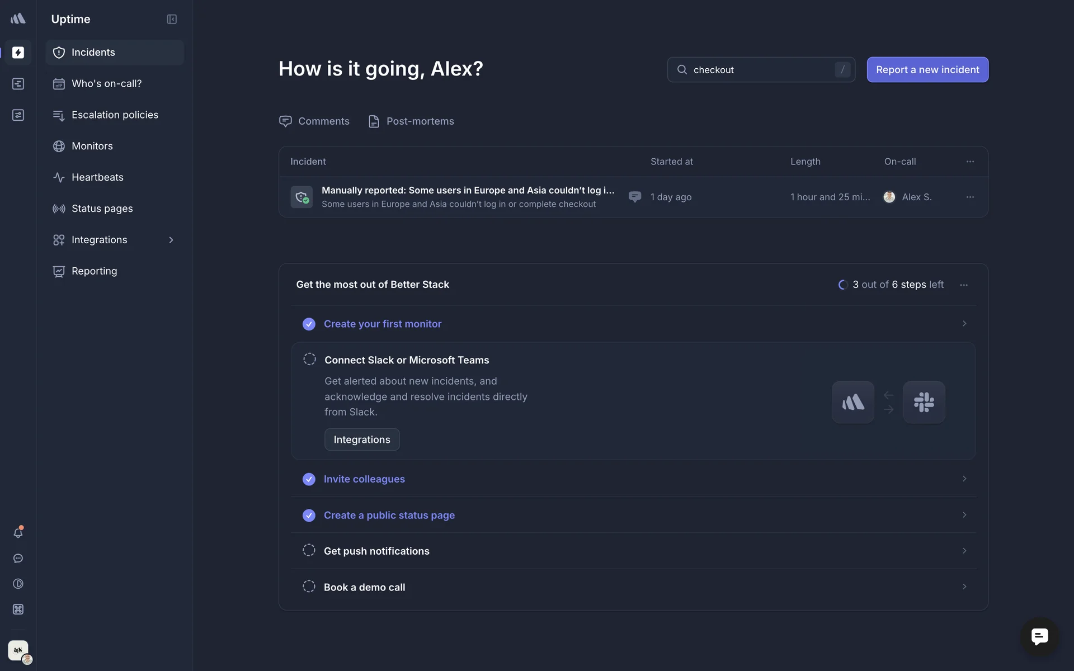Click the incident comment bubble icon
The image size is (1074, 671).
click(x=634, y=197)
